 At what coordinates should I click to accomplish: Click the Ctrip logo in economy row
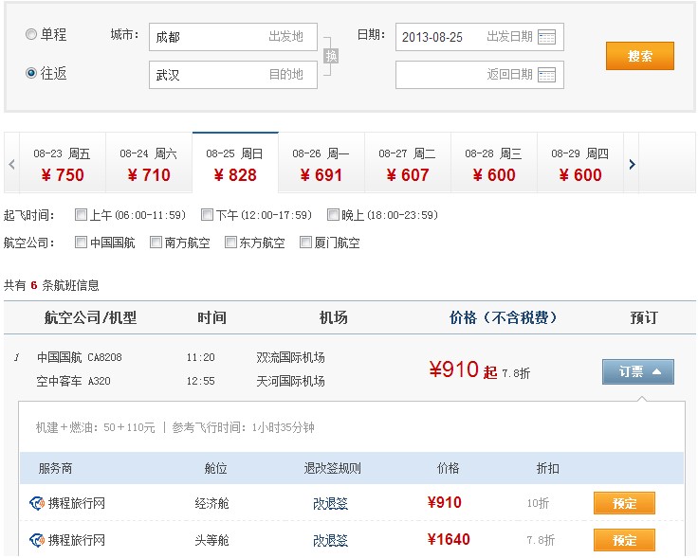37,503
